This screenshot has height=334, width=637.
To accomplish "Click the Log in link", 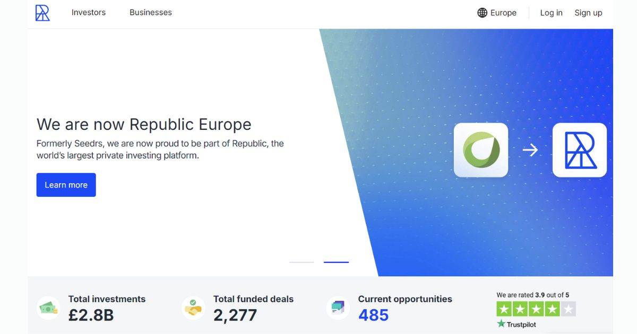I will click(x=551, y=12).
